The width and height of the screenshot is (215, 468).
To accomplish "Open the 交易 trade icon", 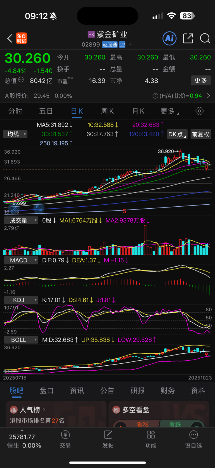I will click(x=65, y=435).
